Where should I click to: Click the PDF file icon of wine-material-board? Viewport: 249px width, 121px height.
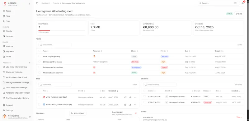point(44,97)
